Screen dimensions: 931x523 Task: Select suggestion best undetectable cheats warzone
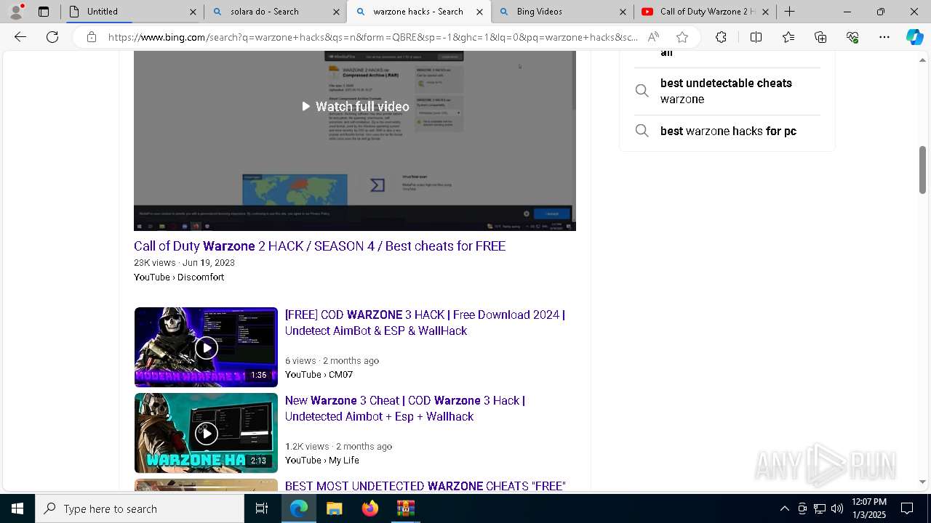click(x=726, y=91)
